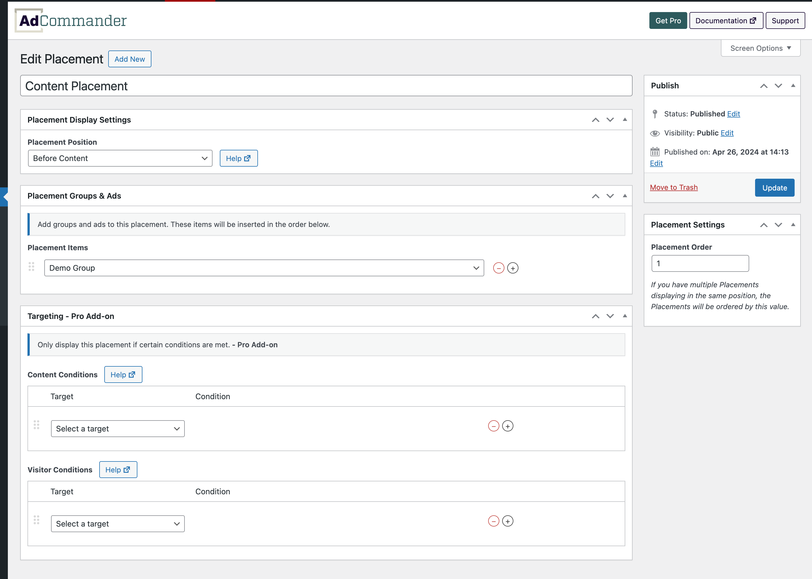The image size is (812, 579).
Task: Edit the Published status
Action: click(x=733, y=114)
